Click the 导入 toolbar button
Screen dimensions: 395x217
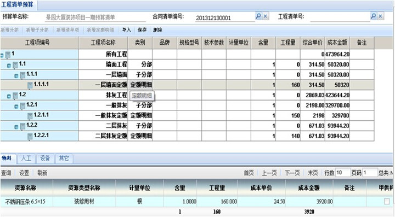tap(127, 30)
